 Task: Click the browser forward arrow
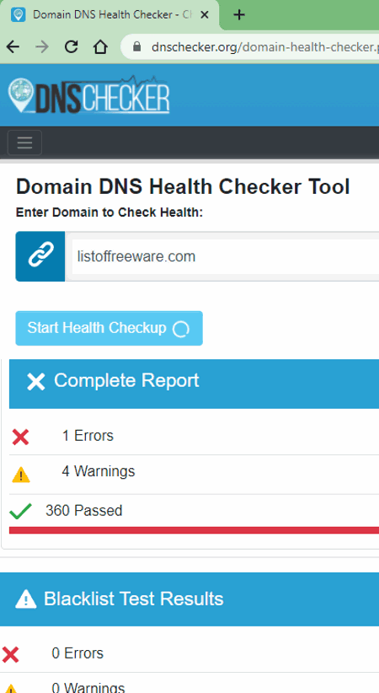click(42, 46)
